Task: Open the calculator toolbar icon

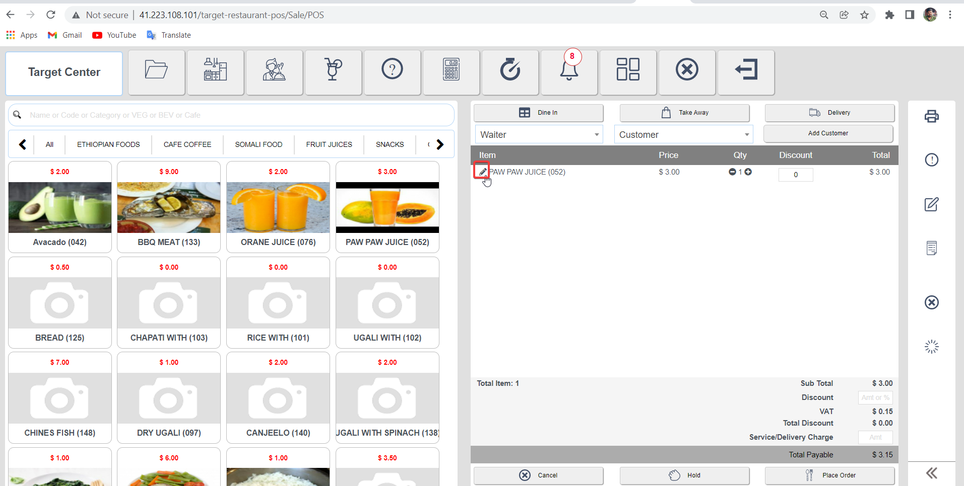Action: tap(451, 72)
